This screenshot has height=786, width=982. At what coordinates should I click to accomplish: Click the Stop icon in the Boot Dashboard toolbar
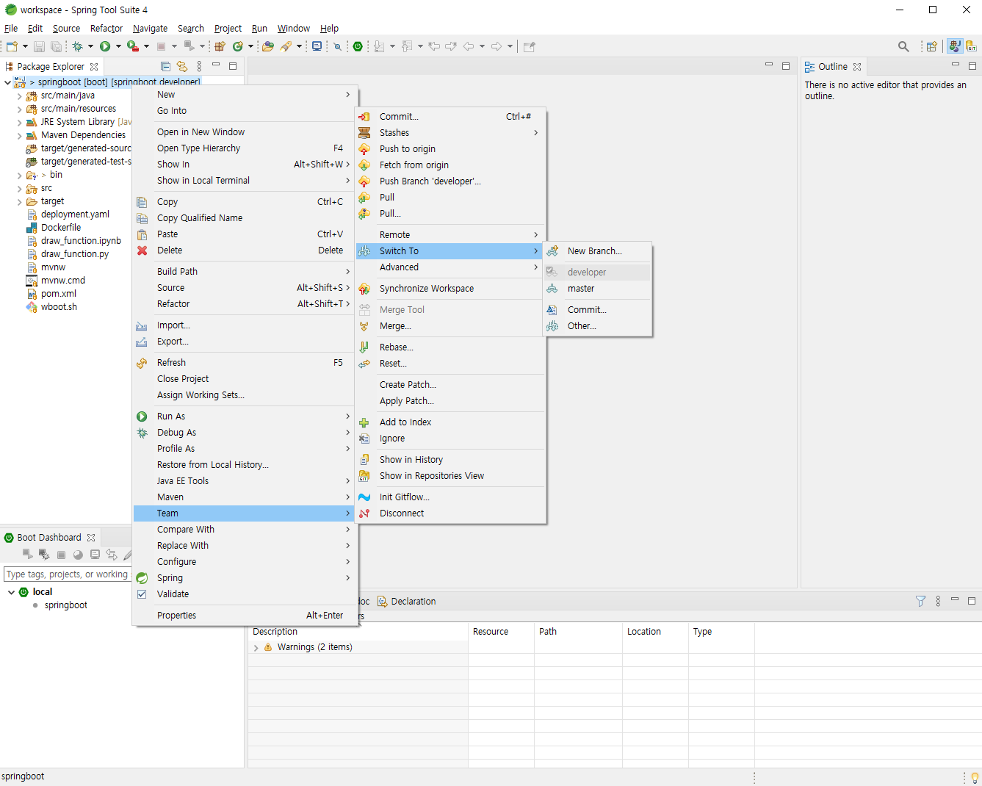click(61, 555)
